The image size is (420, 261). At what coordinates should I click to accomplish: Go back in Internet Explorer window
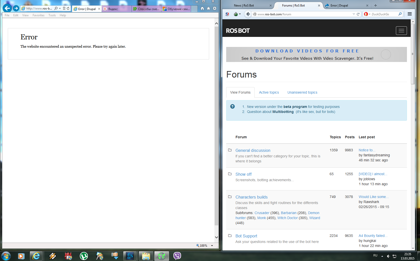pyautogui.click(x=7, y=8)
